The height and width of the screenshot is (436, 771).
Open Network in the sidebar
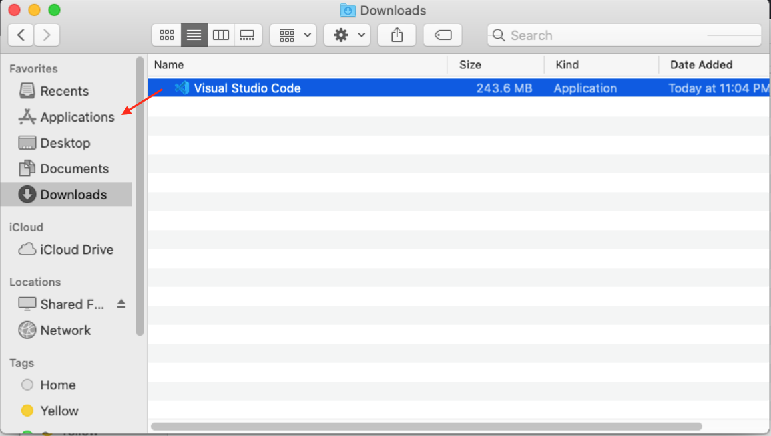point(67,330)
